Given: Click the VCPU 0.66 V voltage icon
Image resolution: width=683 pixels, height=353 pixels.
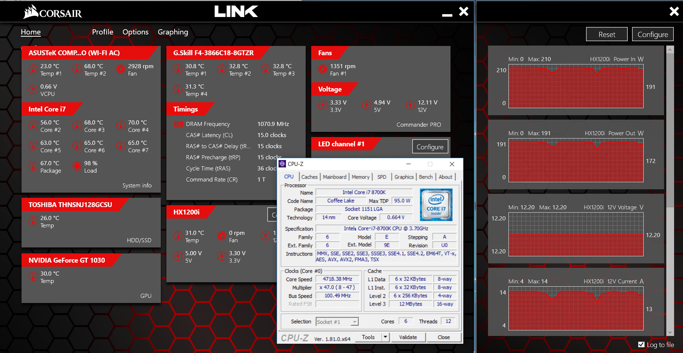Looking at the screenshot, I should point(33,89).
